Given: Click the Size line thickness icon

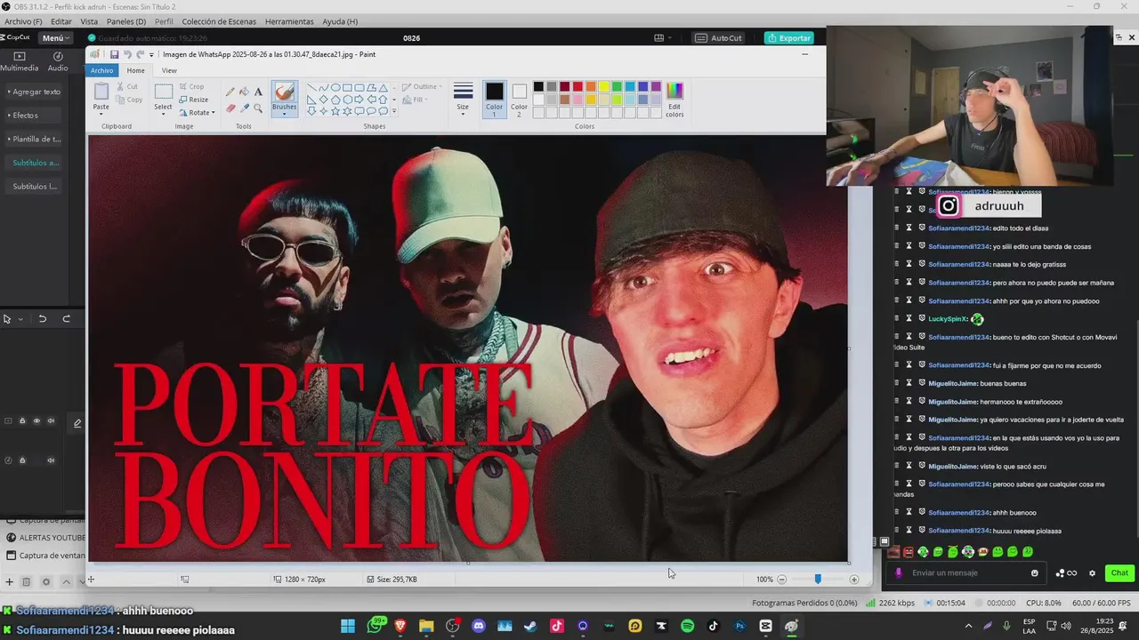Looking at the screenshot, I should tap(463, 92).
